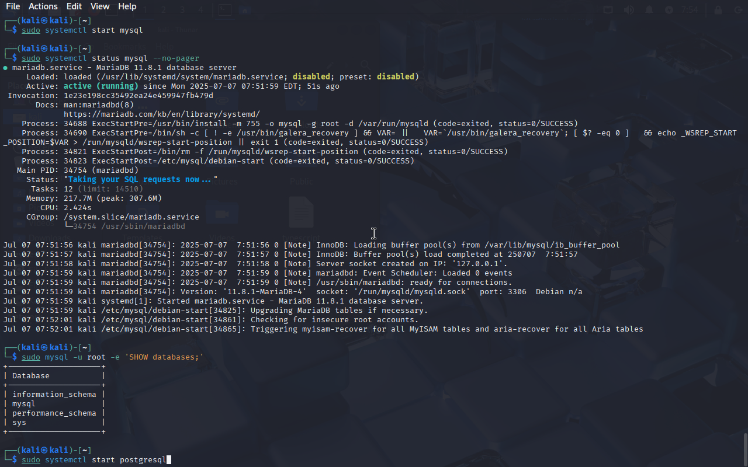Click the Process 34821 ExecStartPost line
748x467 pixels.
tap(264, 152)
